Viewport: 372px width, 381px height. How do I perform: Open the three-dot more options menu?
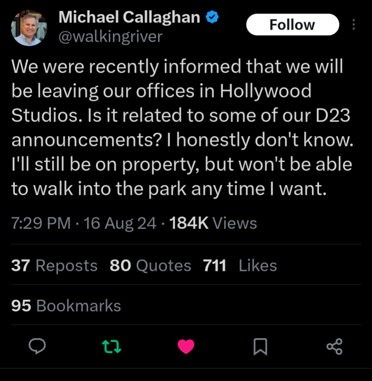coord(353,24)
